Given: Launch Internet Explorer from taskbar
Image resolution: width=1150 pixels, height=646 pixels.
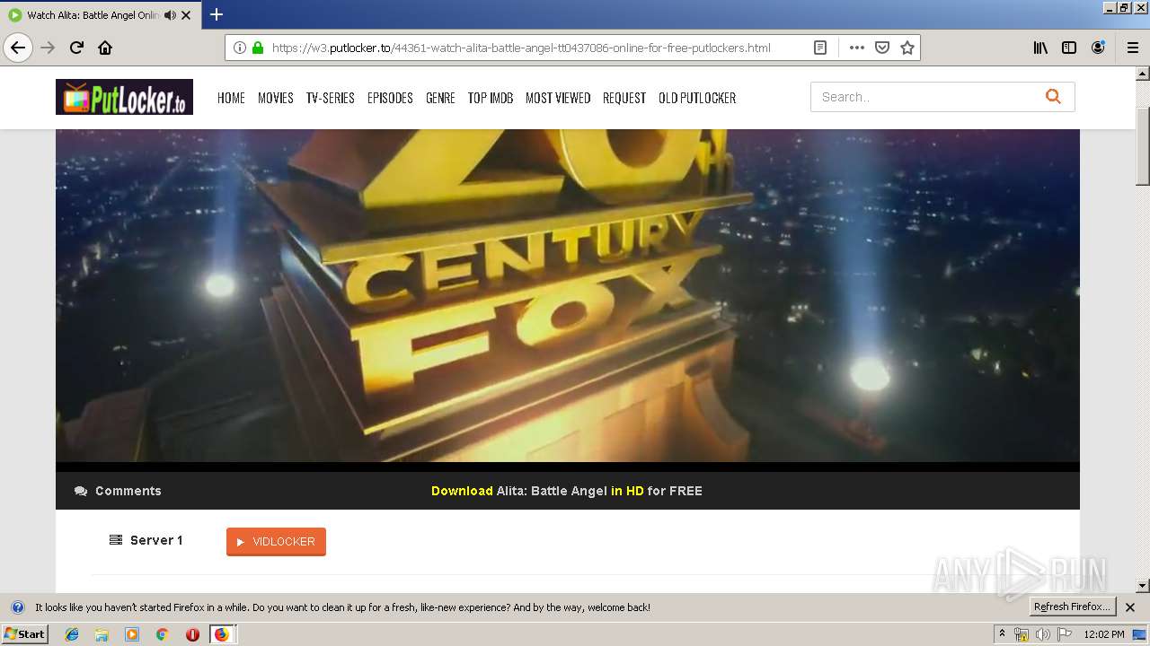Looking at the screenshot, I should point(72,634).
